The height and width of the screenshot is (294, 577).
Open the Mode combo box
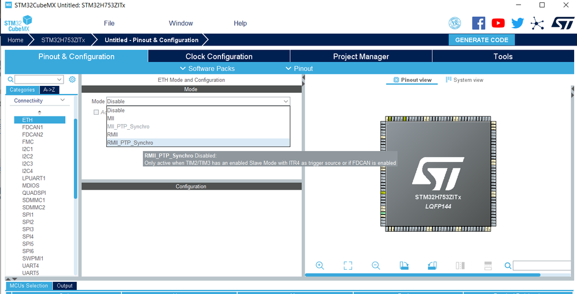[198, 101]
